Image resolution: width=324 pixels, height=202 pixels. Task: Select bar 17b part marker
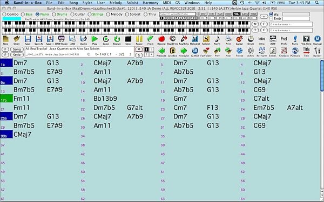[6, 99]
